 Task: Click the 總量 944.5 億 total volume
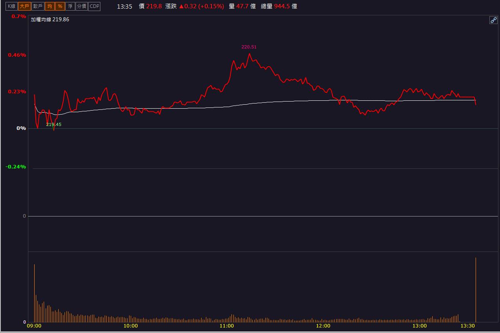tap(279, 6)
